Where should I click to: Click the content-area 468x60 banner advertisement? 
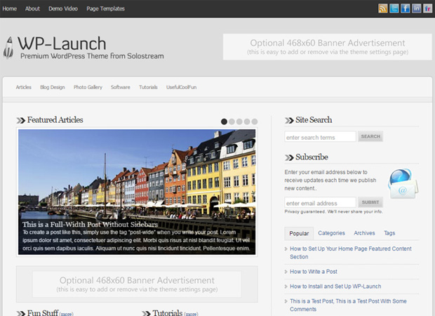(137, 284)
